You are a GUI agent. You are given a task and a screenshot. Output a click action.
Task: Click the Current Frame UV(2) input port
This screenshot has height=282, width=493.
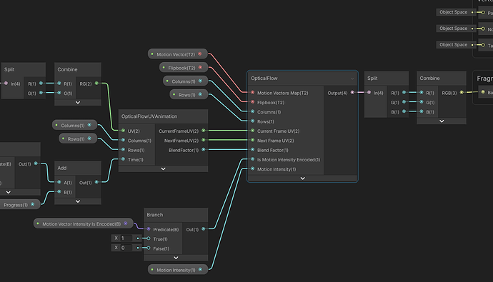click(x=252, y=131)
